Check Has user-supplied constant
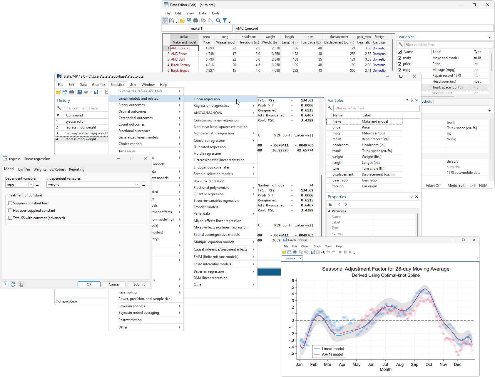 [x=10, y=210]
